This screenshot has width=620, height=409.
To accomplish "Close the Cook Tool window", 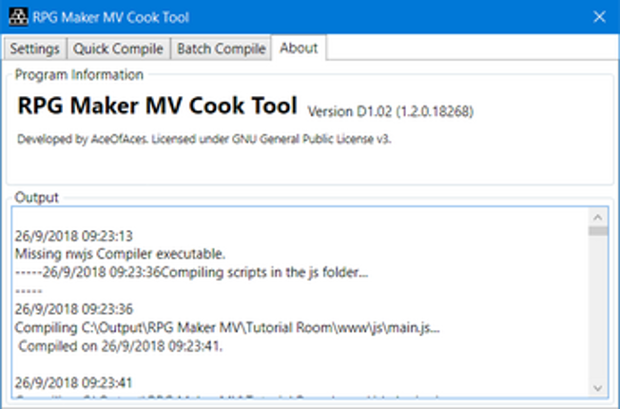I will coord(599,16).
